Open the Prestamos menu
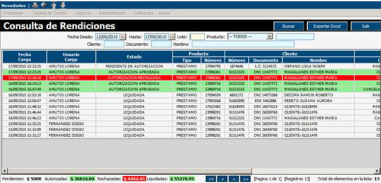Viewport: 381px width, 183px height. [13, 13]
